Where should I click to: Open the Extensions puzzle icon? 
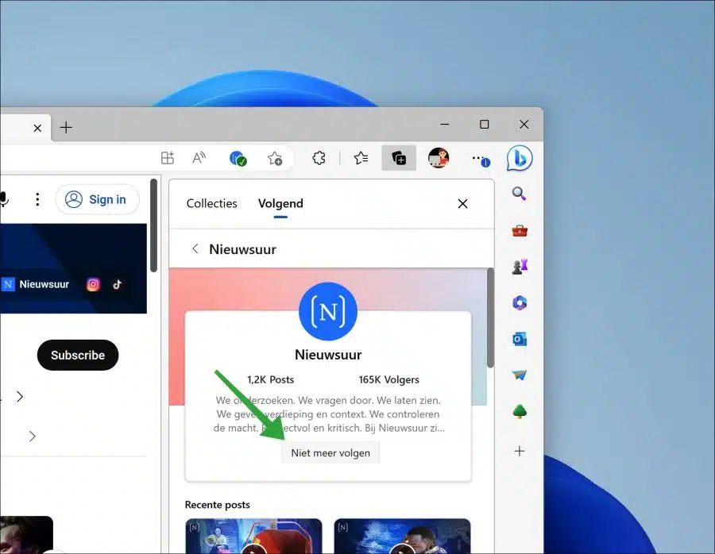319,158
